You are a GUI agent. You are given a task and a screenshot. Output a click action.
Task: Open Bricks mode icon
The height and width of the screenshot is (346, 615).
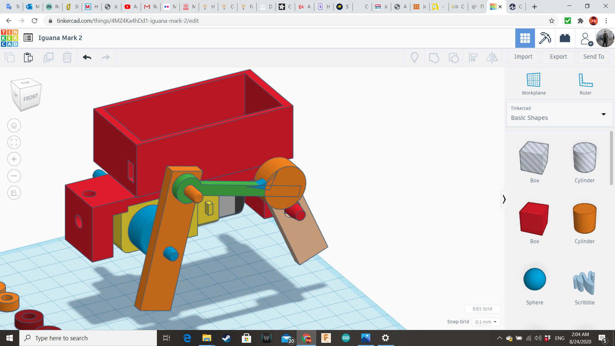coord(565,38)
